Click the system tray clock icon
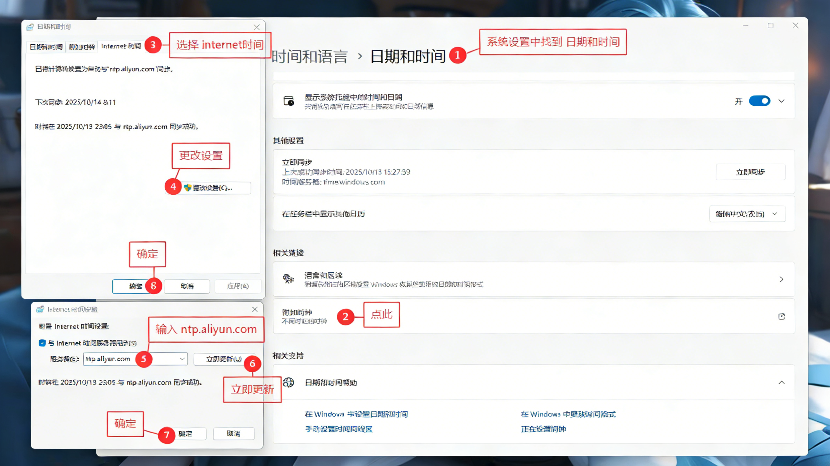 click(289, 101)
